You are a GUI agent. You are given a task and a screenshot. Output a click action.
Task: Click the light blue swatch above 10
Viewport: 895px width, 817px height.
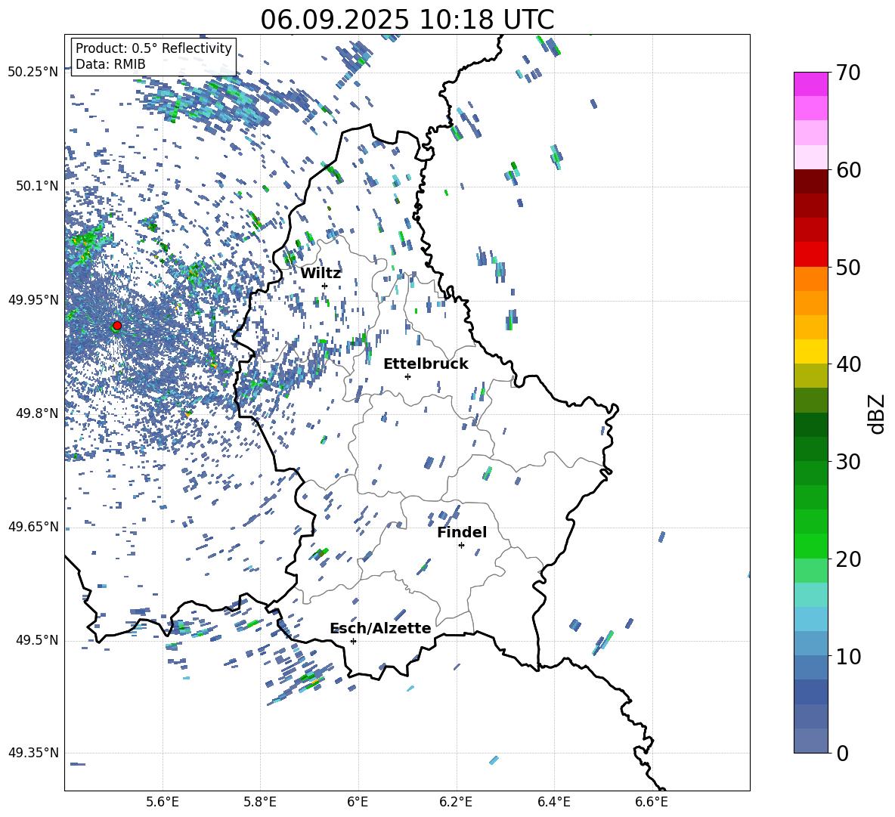click(811, 620)
